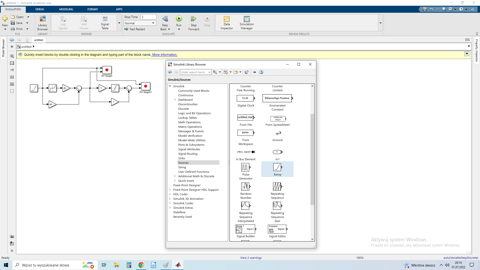The height and width of the screenshot is (270, 480).
Task: Switch to the FORMAT tab
Action: (92, 9)
